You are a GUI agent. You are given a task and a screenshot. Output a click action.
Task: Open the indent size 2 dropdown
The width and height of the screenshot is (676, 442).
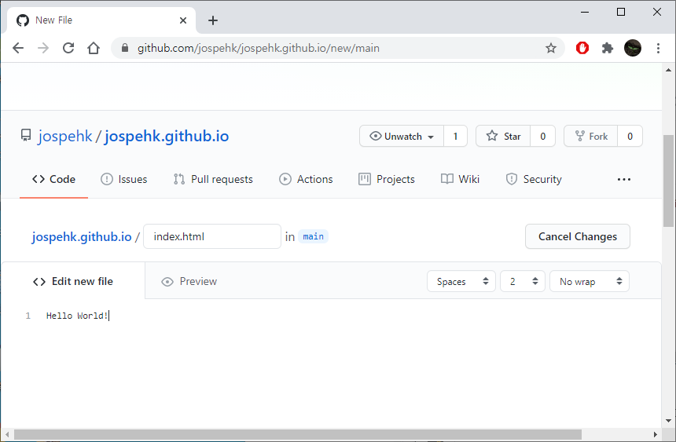[523, 281]
